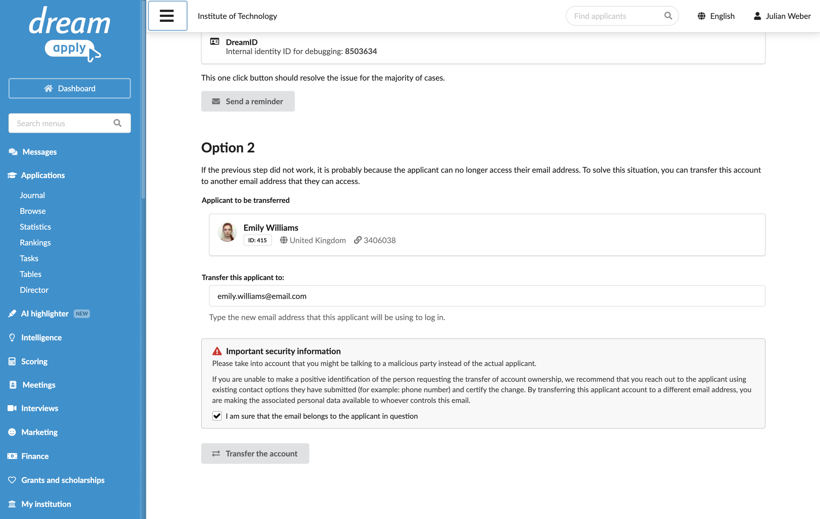Click the AI highlighter marker icon

(12, 314)
